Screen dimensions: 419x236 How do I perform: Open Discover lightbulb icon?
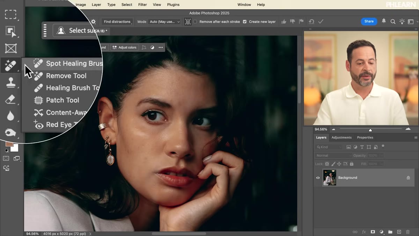402,22
